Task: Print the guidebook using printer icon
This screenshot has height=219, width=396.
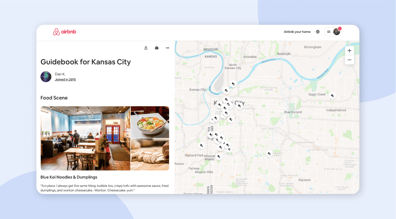Action: pos(157,48)
